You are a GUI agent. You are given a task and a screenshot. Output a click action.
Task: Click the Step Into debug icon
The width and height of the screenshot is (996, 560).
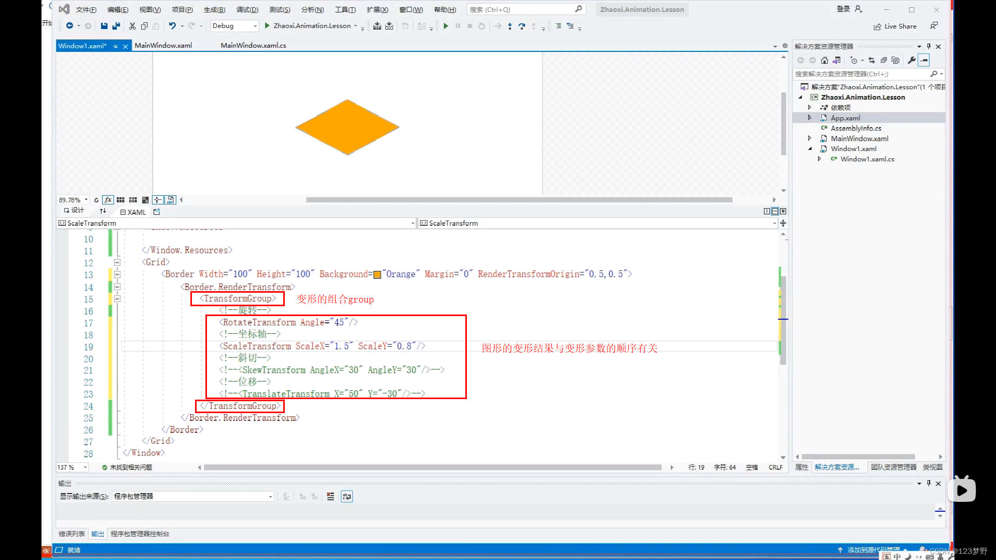coord(510,26)
